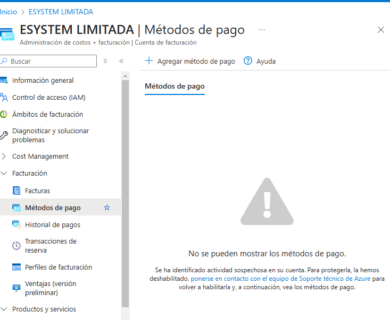Click the sidebar scrollbar up arrow

(x=125, y=76)
